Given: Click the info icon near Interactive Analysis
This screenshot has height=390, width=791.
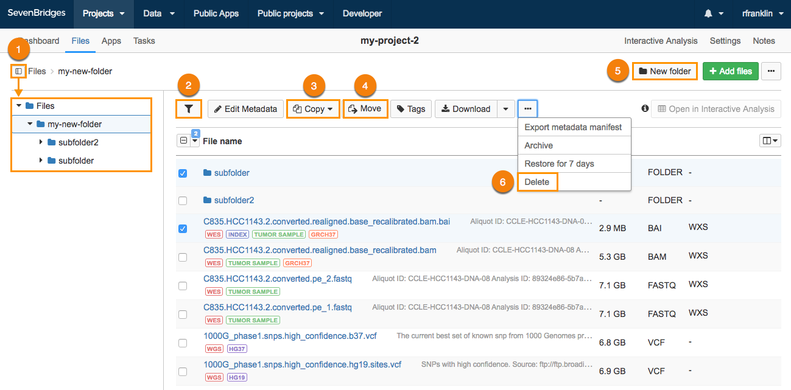Looking at the screenshot, I should pyautogui.click(x=645, y=108).
